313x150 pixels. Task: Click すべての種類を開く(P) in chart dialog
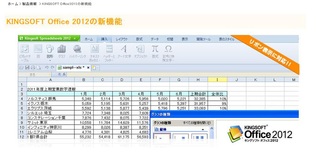pyautogui.click(x=197, y=123)
